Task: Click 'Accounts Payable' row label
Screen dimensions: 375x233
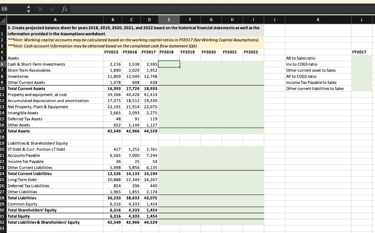Action: point(24,155)
